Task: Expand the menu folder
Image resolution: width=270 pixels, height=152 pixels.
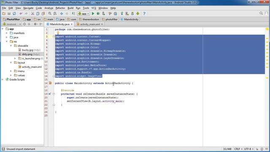Action: tap(11, 71)
